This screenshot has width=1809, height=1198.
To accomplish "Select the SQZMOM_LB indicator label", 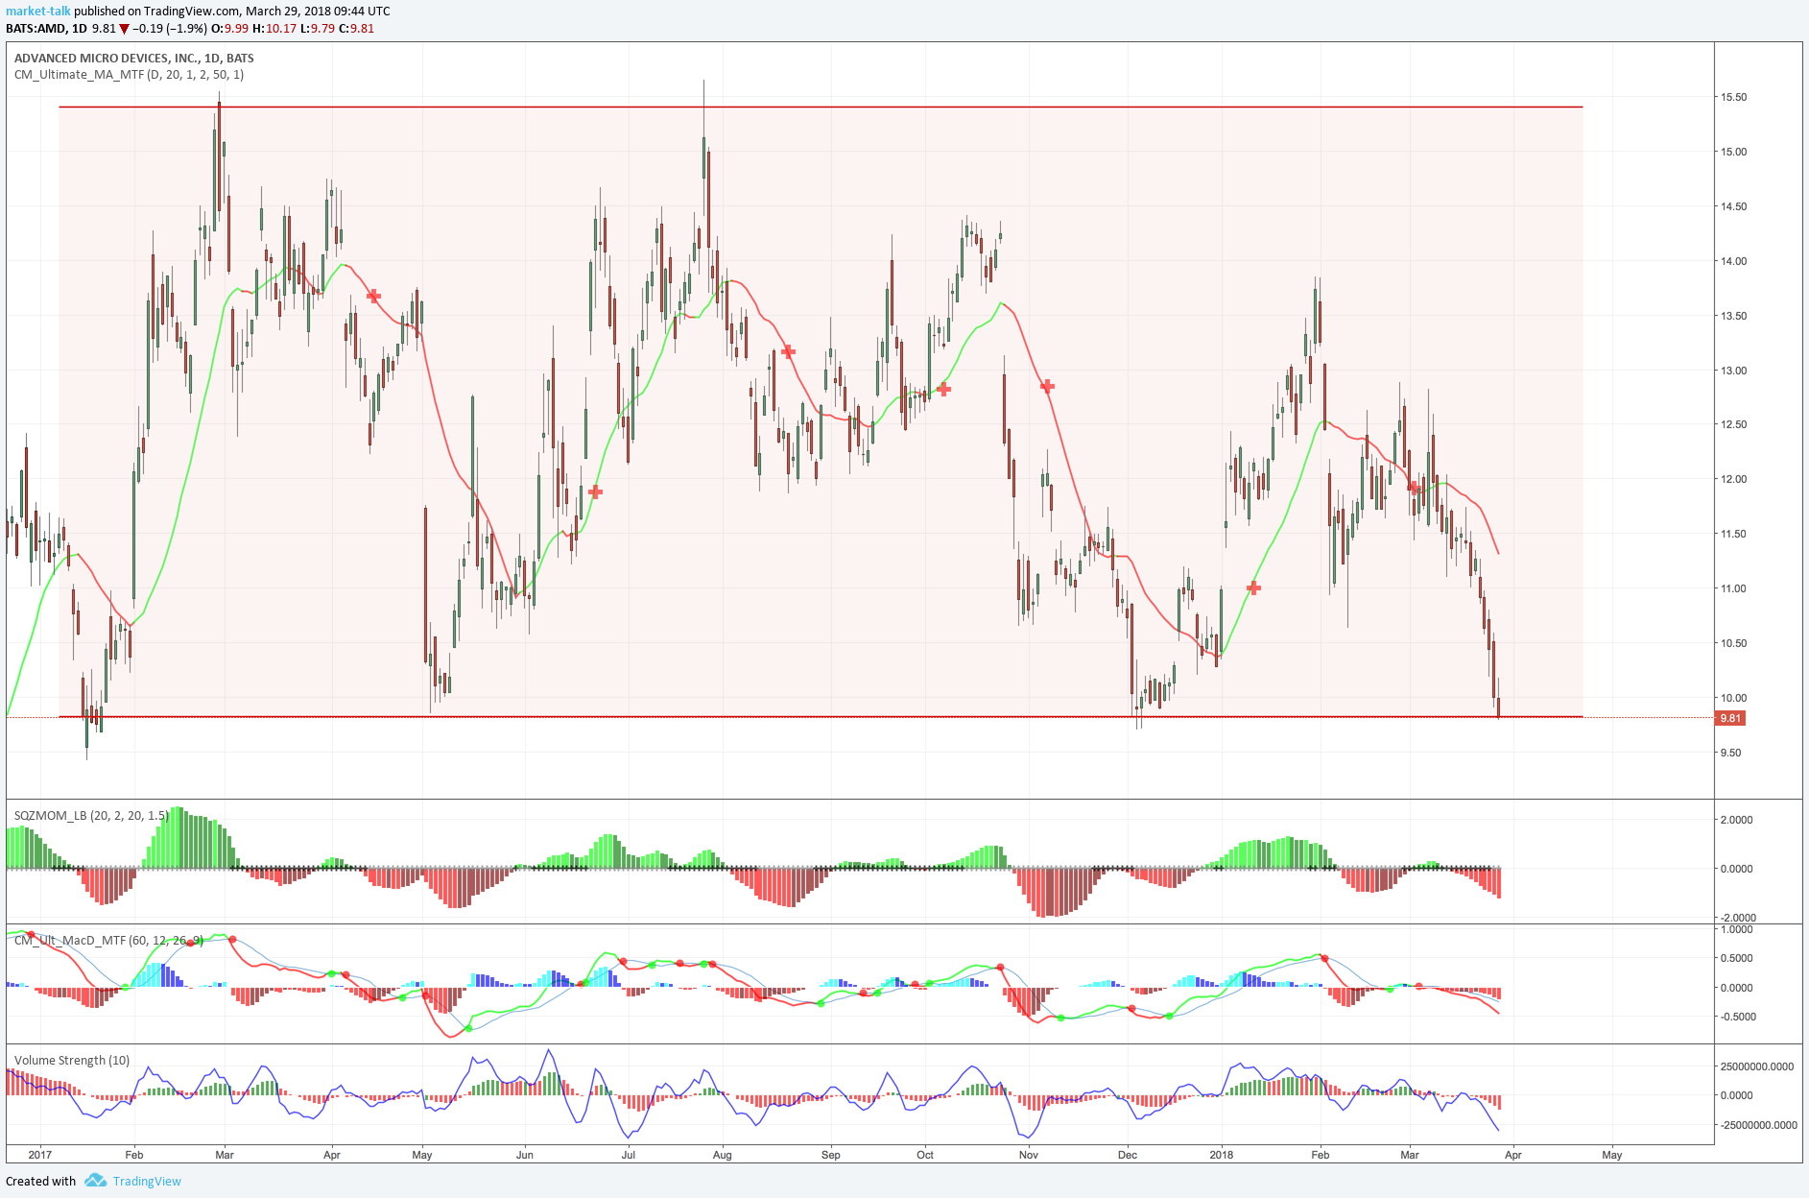I will pos(91,815).
